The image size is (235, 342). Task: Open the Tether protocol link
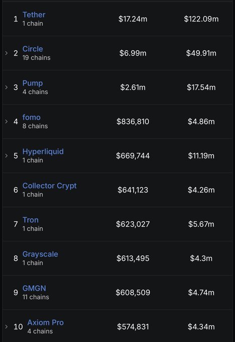34,15
